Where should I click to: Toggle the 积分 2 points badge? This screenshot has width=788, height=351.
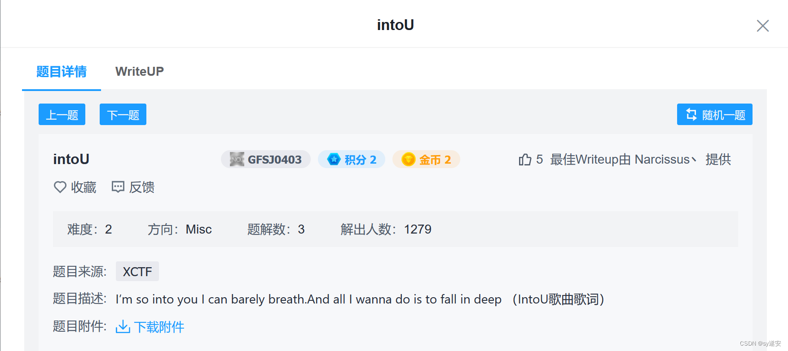coord(352,159)
